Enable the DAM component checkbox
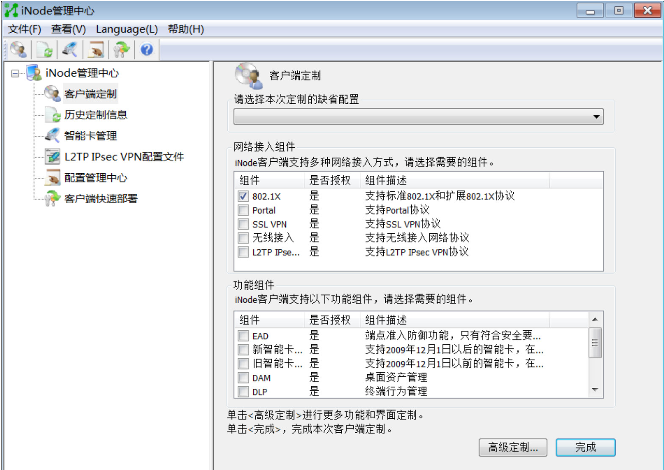The height and width of the screenshot is (470, 664). coord(243,378)
